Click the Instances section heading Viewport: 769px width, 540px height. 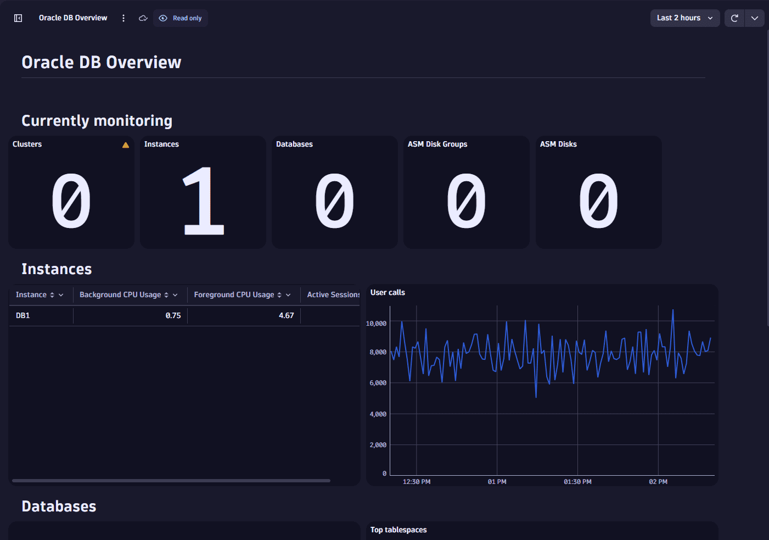coord(57,269)
